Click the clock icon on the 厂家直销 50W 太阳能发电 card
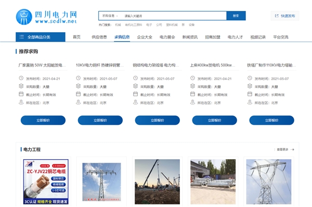Image resolution: width=312 pixels, height=207 pixels. pos(21,78)
